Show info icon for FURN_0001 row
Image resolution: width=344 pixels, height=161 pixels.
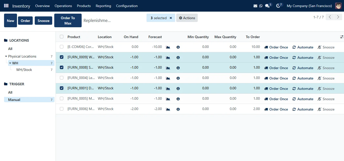(x=178, y=89)
